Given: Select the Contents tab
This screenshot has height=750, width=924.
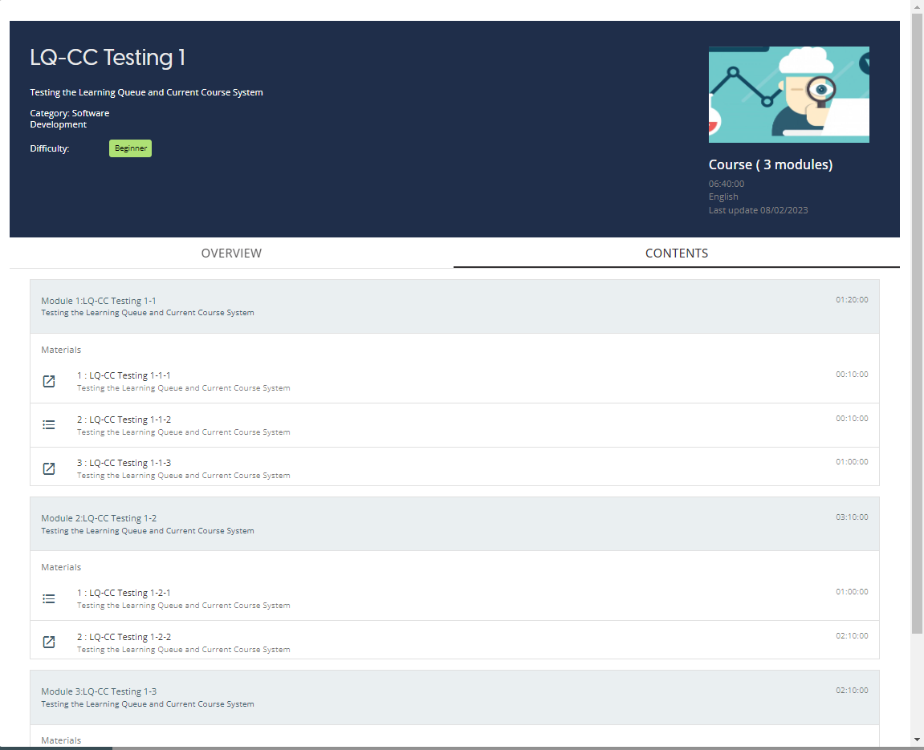Looking at the screenshot, I should (676, 253).
